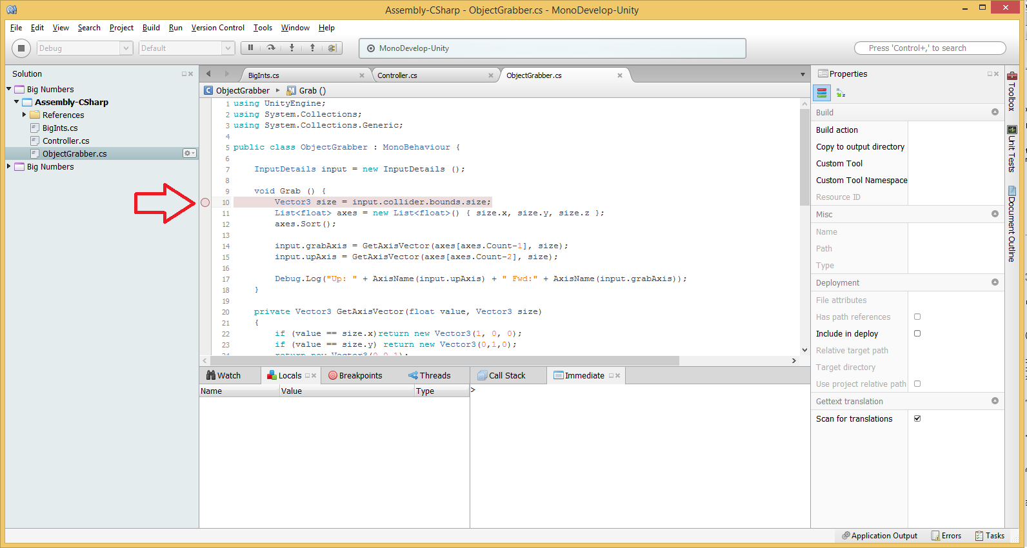The image size is (1027, 548).
Task: Open the Version Control menu
Action: point(217,28)
